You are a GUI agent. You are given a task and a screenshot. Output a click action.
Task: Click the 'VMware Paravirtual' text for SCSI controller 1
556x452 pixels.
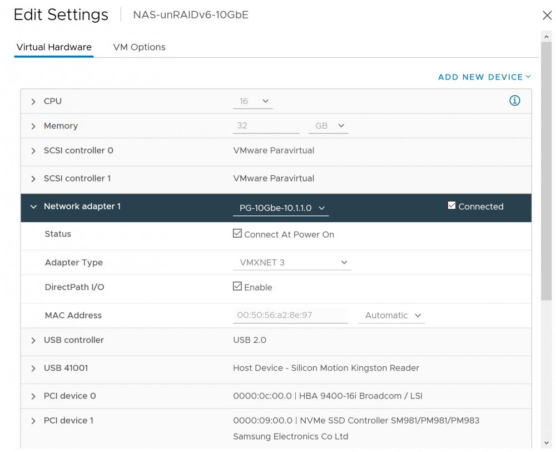274,178
